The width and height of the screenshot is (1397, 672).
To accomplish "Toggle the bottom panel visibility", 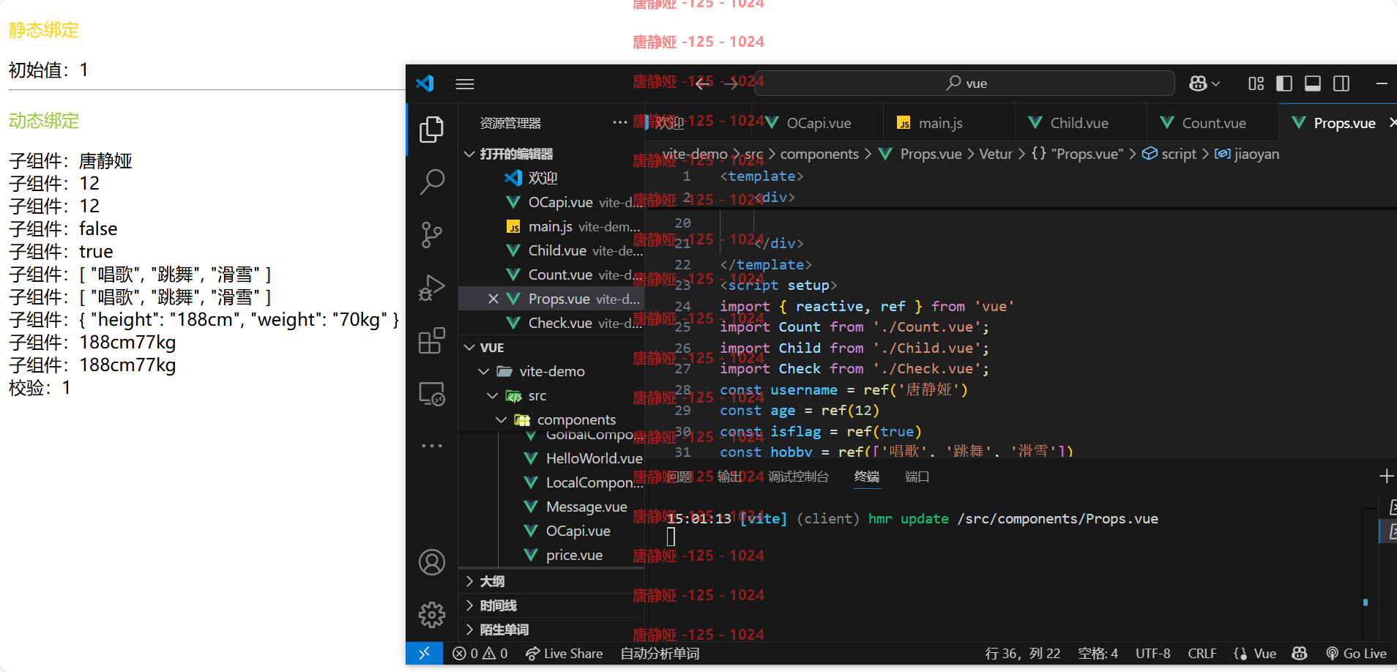I will 1313,83.
